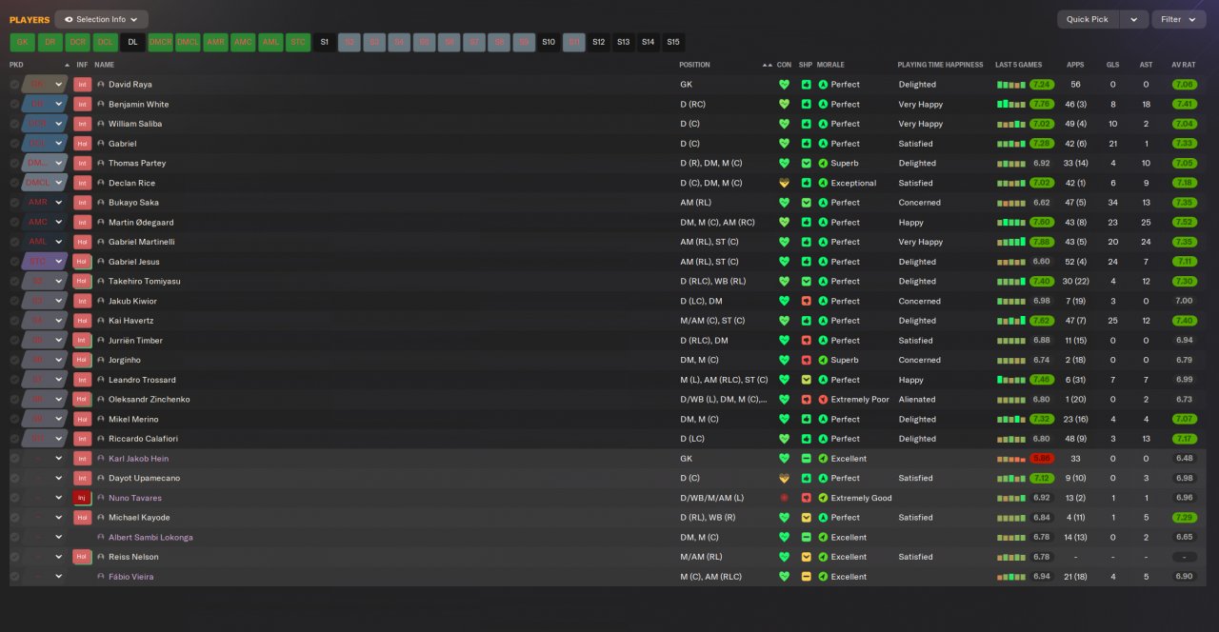1219x632 pixels.
Task: Sort by Playing Time Happiness column header
Action: [x=940, y=65]
